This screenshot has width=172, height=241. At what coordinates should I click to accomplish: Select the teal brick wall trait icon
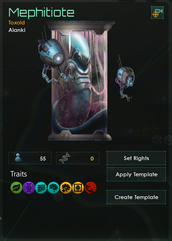click(x=41, y=187)
